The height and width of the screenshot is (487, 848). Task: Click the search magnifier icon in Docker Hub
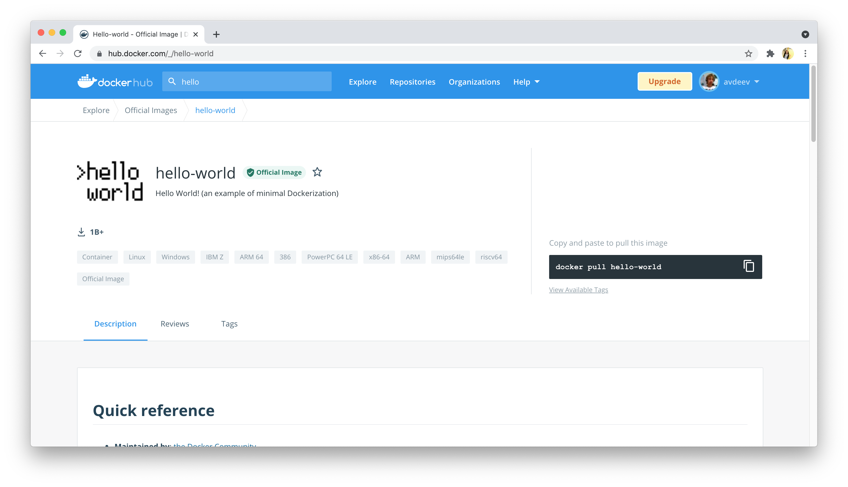pyautogui.click(x=172, y=81)
